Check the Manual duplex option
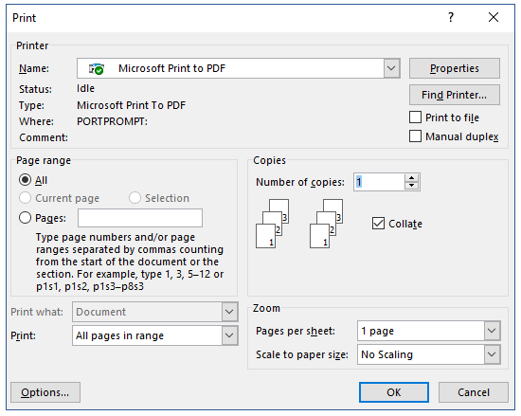This screenshot has width=521, height=416. pyautogui.click(x=415, y=136)
